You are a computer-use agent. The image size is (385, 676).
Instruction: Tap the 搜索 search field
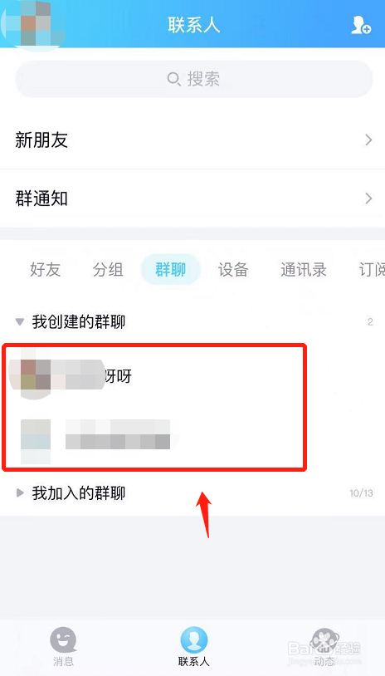194,80
